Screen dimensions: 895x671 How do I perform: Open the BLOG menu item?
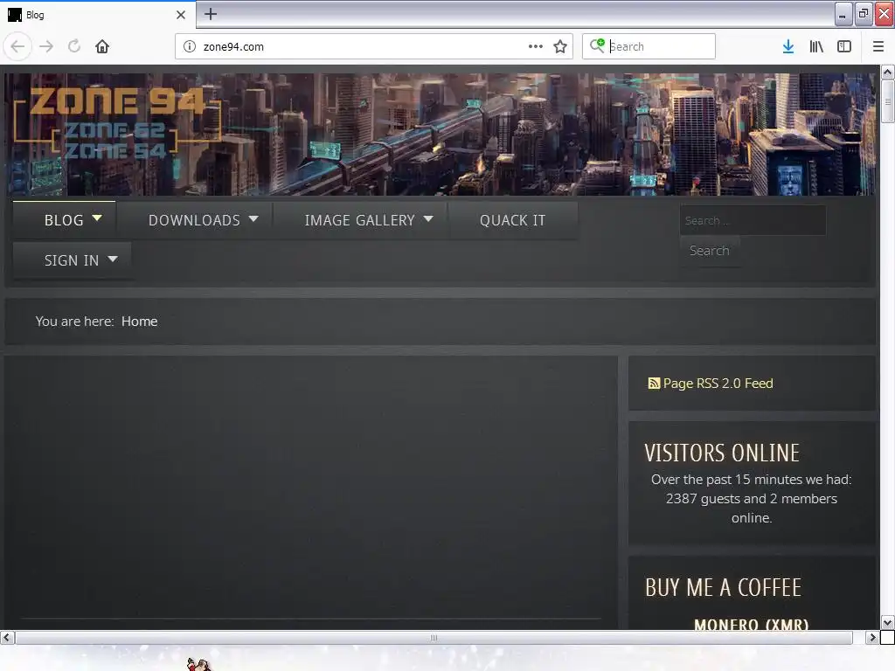64,220
